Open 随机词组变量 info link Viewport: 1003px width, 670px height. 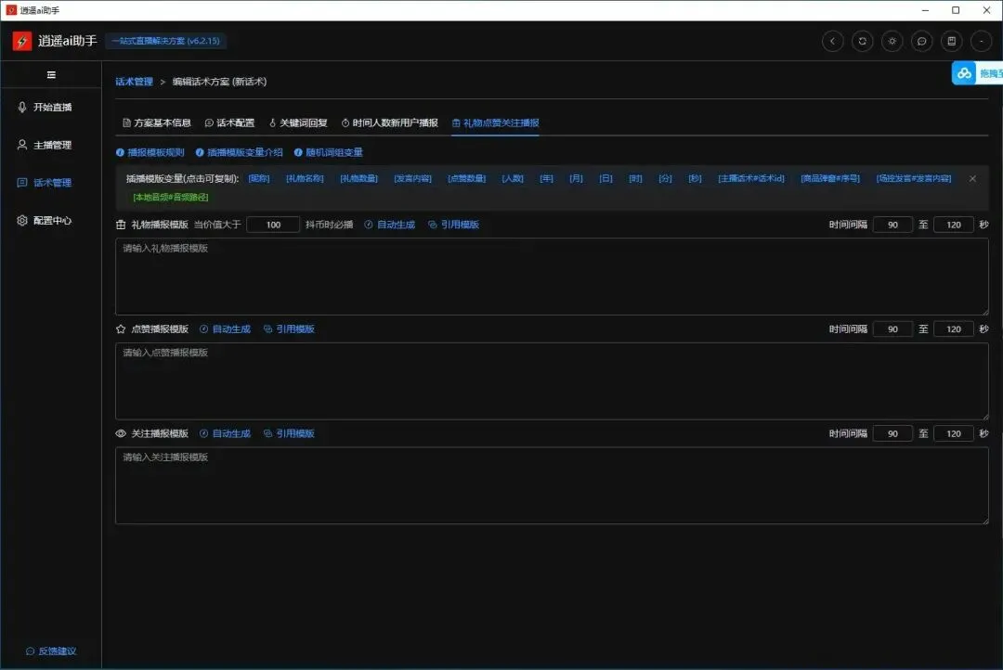pos(328,152)
